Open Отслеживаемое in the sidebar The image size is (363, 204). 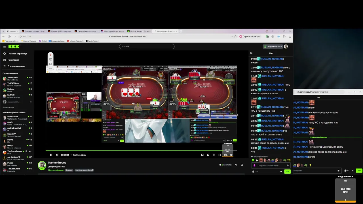[16, 66]
